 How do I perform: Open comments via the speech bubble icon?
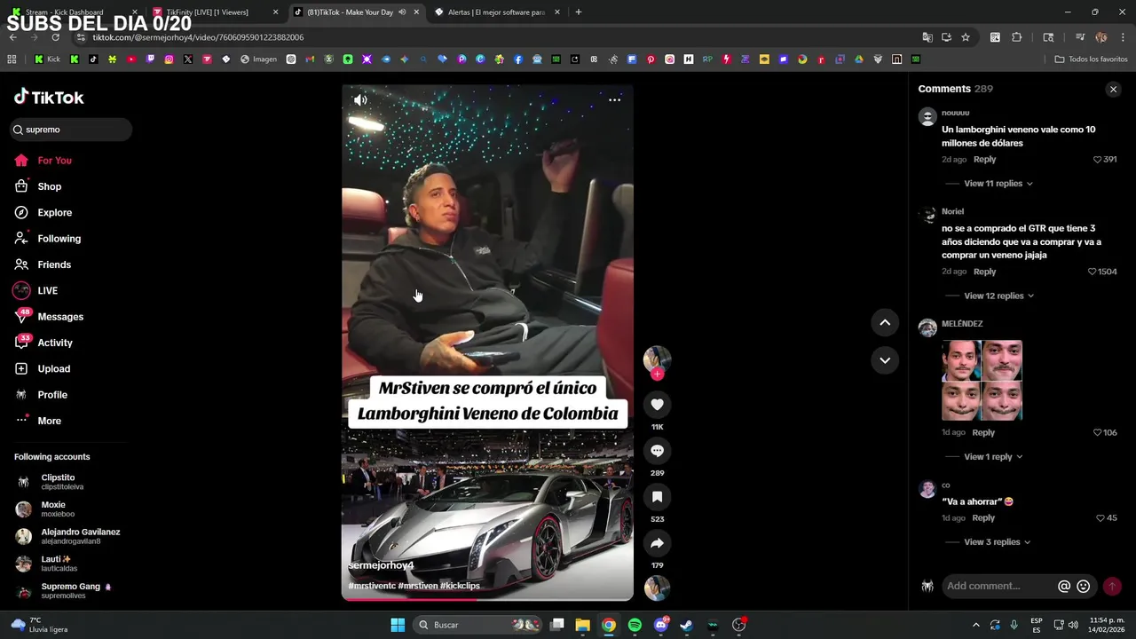point(657,451)
